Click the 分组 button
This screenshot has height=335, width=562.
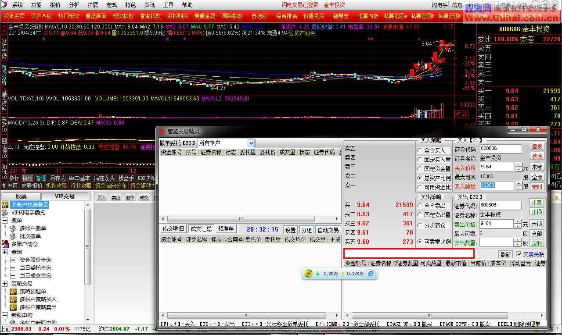[306, 230]
